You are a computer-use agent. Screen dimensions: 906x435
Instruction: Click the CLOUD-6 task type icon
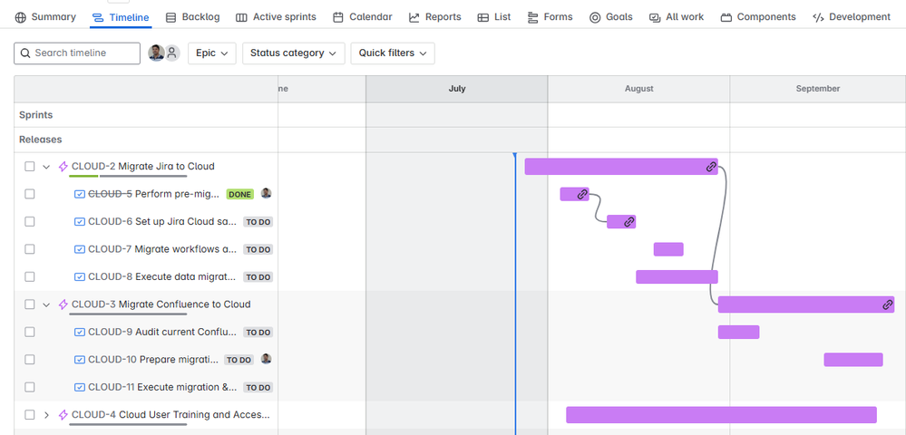pyautogui.click(x=80, y=221)
